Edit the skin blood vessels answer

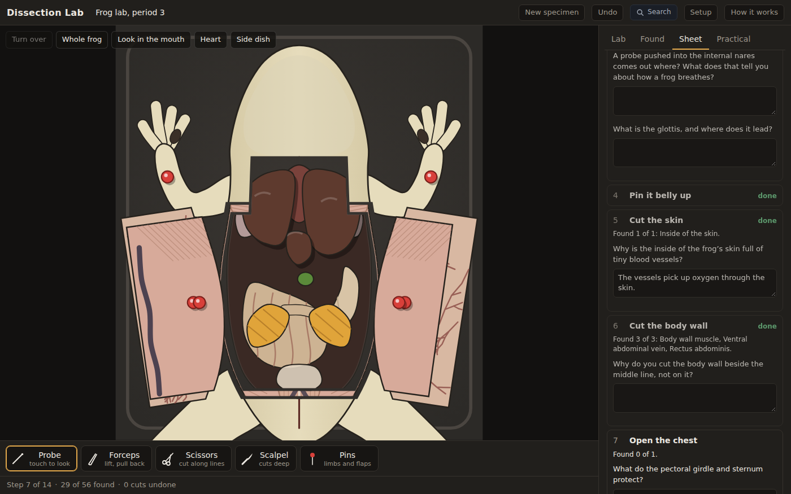tap(694, 283)
